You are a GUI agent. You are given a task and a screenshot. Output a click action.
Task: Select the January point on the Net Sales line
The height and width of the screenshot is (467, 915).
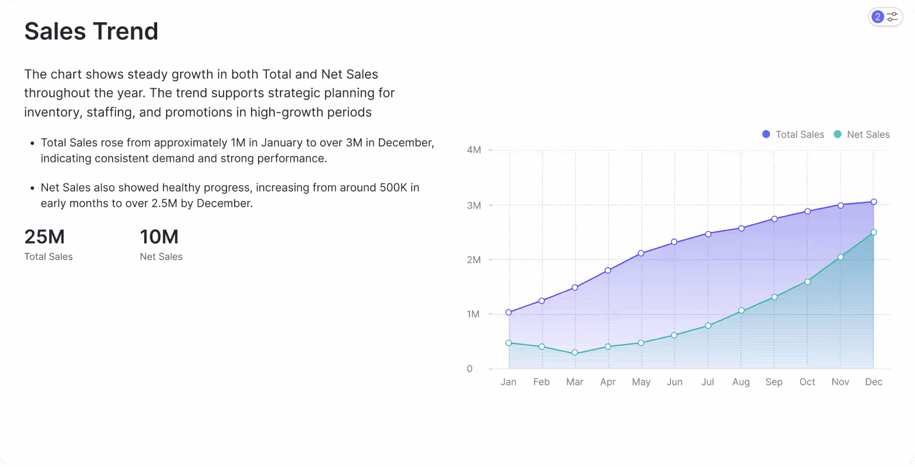click(508, 343)
